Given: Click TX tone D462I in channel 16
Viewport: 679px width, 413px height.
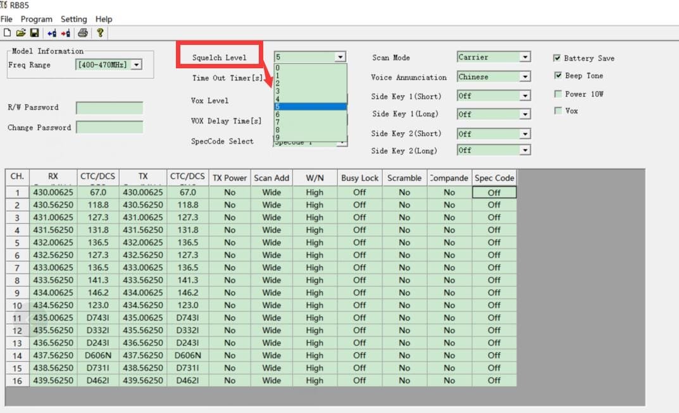Looking at the screenshot, I should [187, 381].
